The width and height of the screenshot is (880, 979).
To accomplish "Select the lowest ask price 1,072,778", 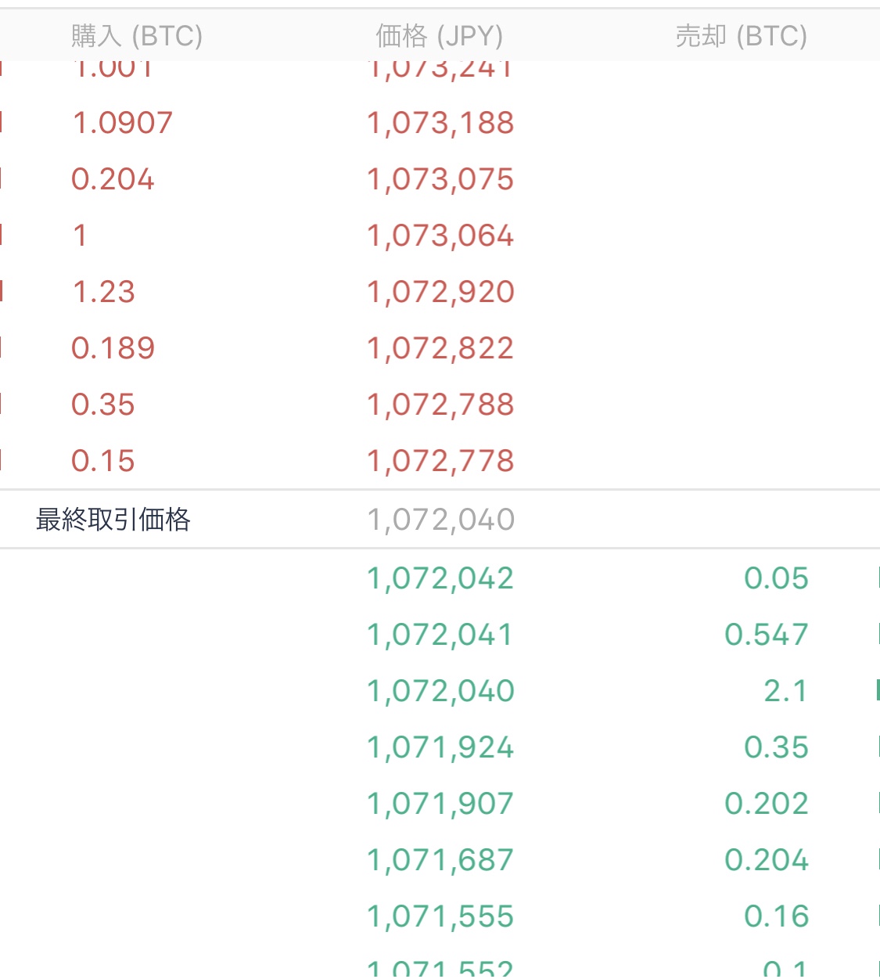I will tap(440, 461).
